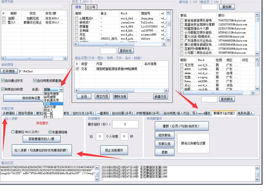This screenshot has height=192, width=266.
Task: Click 获取要操作的人/群 button
Action: (41, 139)
